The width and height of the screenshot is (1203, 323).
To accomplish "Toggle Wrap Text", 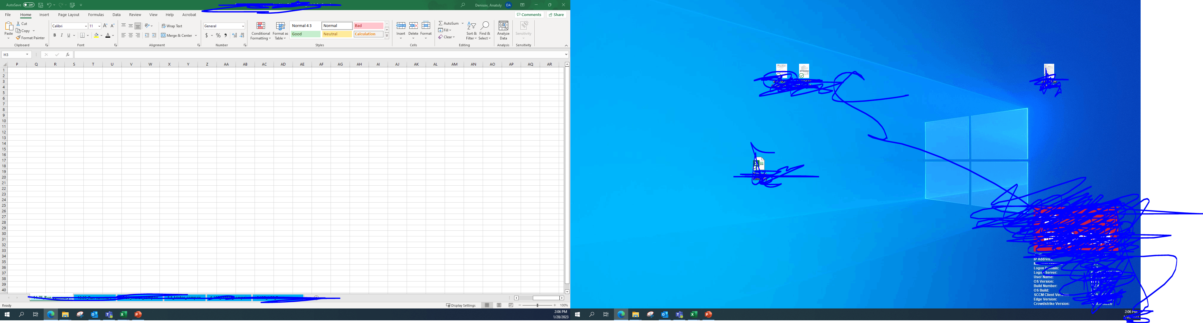I will [172, 26].
